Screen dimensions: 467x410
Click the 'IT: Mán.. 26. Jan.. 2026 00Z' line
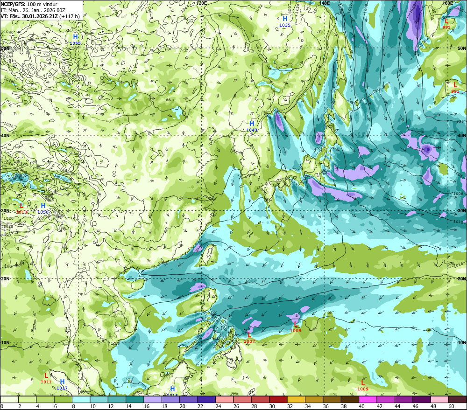[x=33, y=10]
